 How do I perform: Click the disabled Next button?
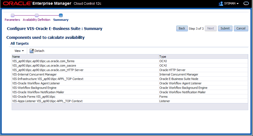[211, 28]
